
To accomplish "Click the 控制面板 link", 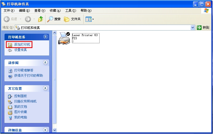I will click(x=20, y=96).
